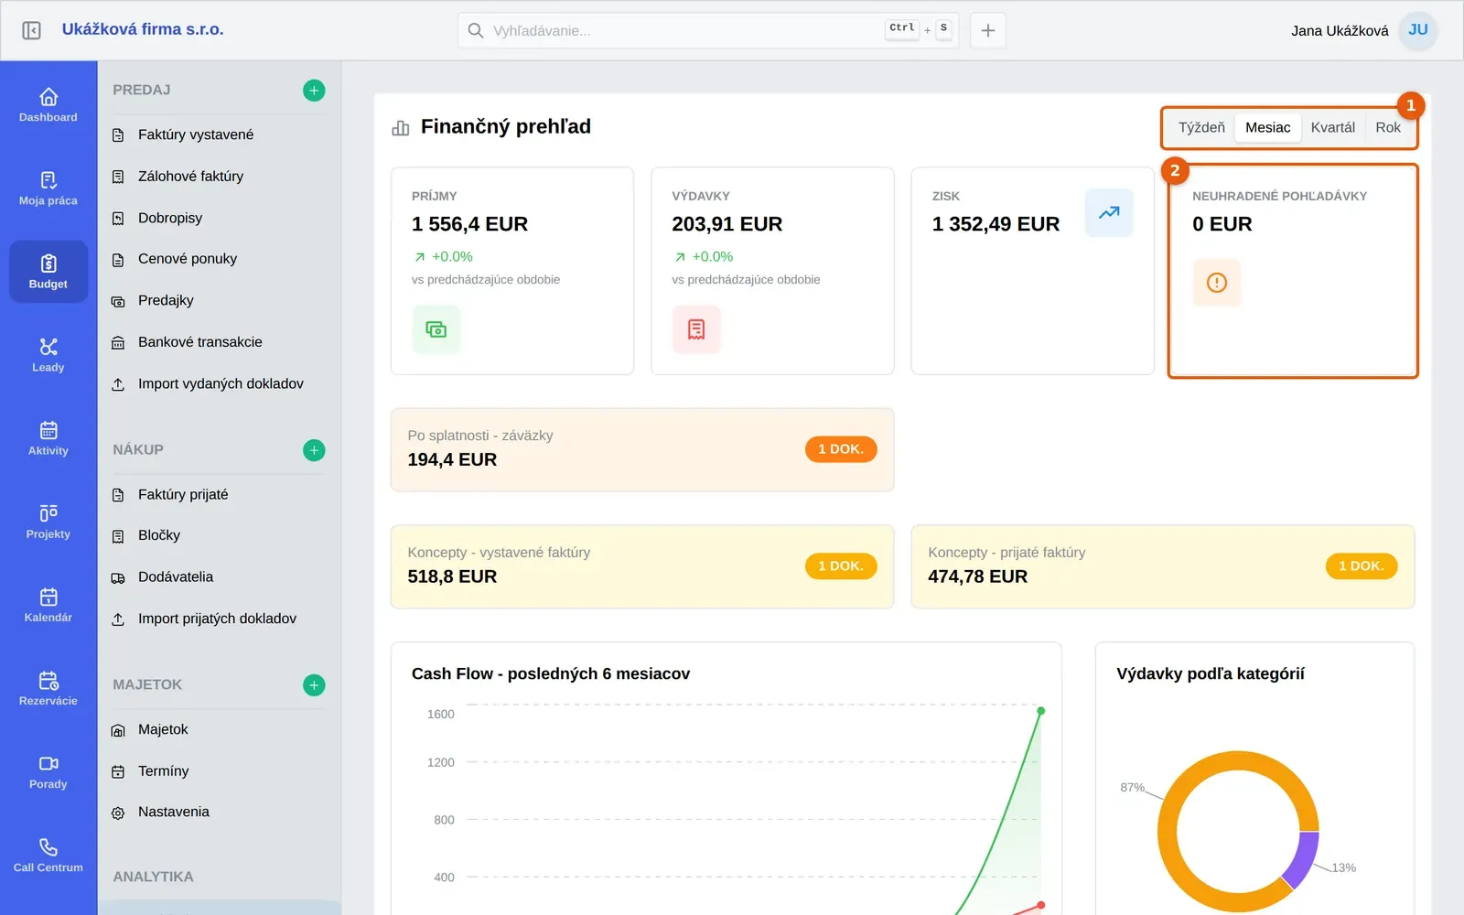Add new item in PREDAJ section
The width and height of the screenshot is (1464, 915).
314,91
